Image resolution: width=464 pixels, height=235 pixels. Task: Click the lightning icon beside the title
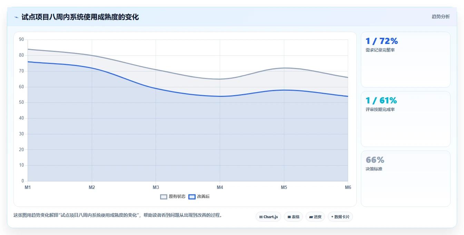tap(16, 17)
